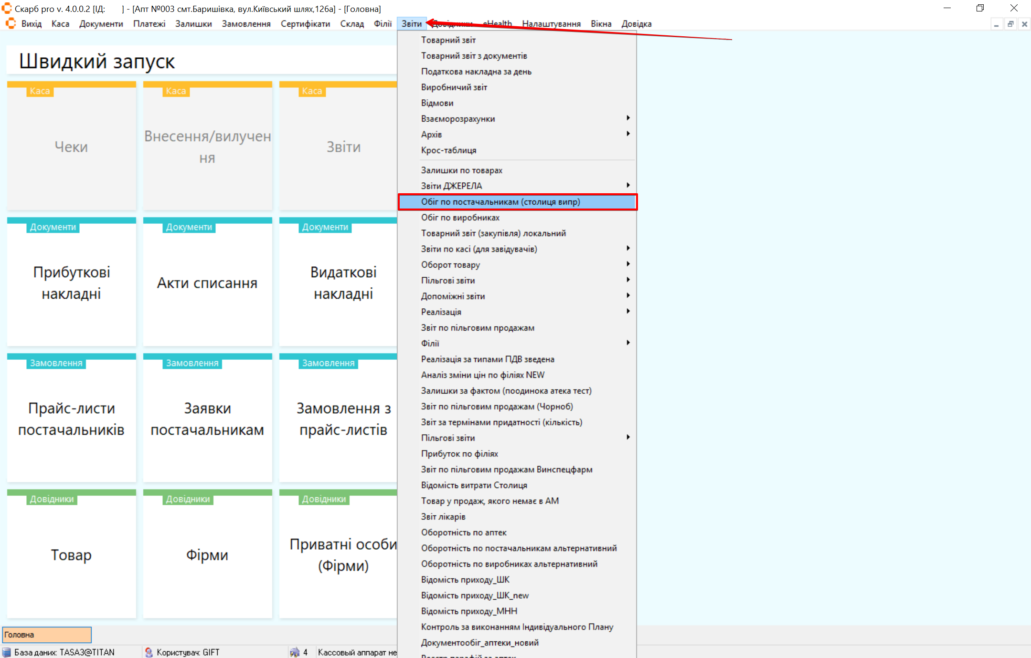Open the Акти списання quick launch tile
Image resolution: width=1031 pixels, height=658 pixels.
coord(207,282)
